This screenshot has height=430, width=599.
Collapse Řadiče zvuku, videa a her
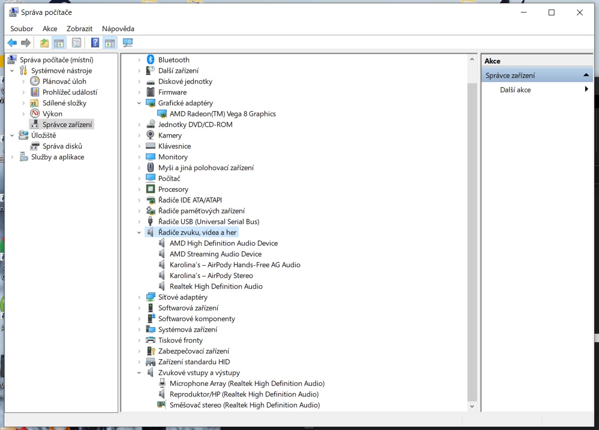click(139, 232)
